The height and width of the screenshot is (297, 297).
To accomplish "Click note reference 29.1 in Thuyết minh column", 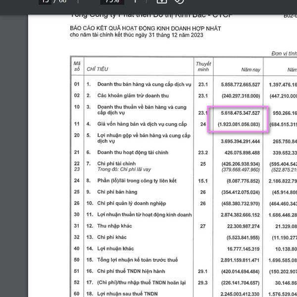I will pos(202,271).
